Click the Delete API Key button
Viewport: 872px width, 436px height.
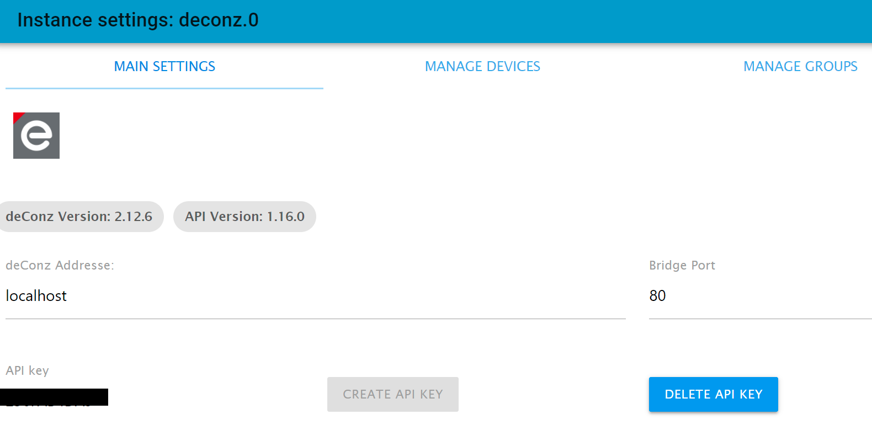click(714, 394)
